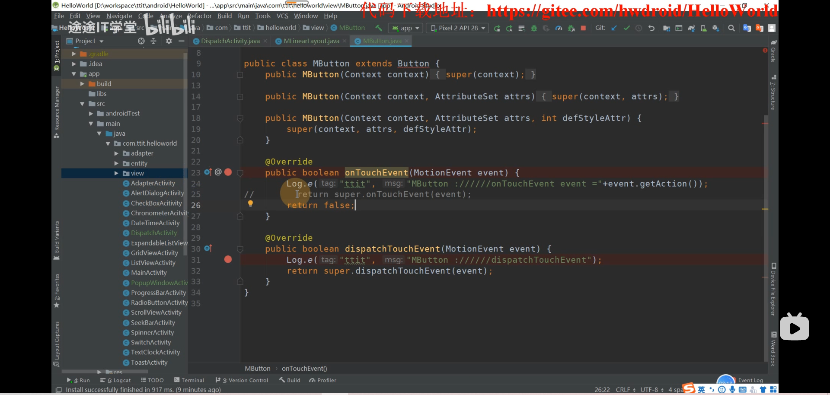Image resolution: width=830 pixels, height=395 pixels.
Task: Open the Tools menu
Action: click(262, 16)
